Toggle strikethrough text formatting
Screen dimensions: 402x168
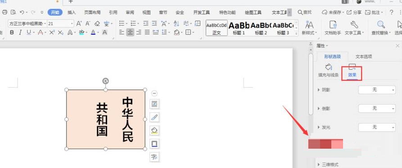pyautogui.click(x=40, y=32)
